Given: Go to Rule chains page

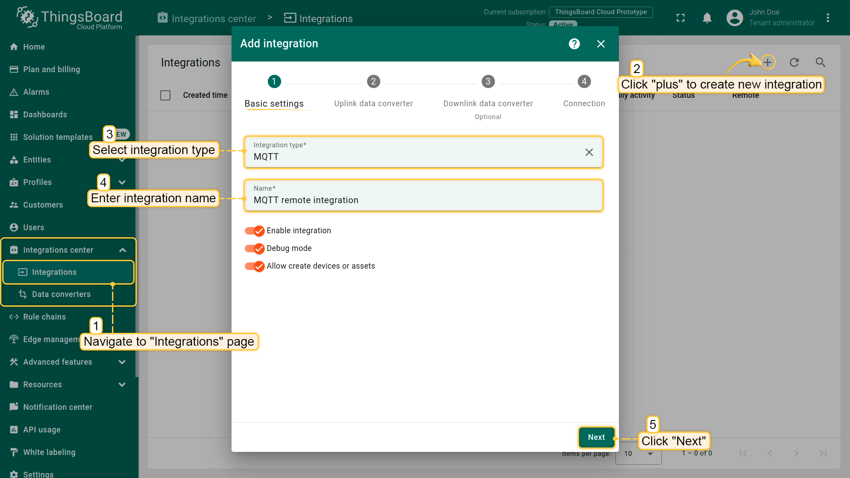Looking at the screenshot, I should (x=44, y=317).
